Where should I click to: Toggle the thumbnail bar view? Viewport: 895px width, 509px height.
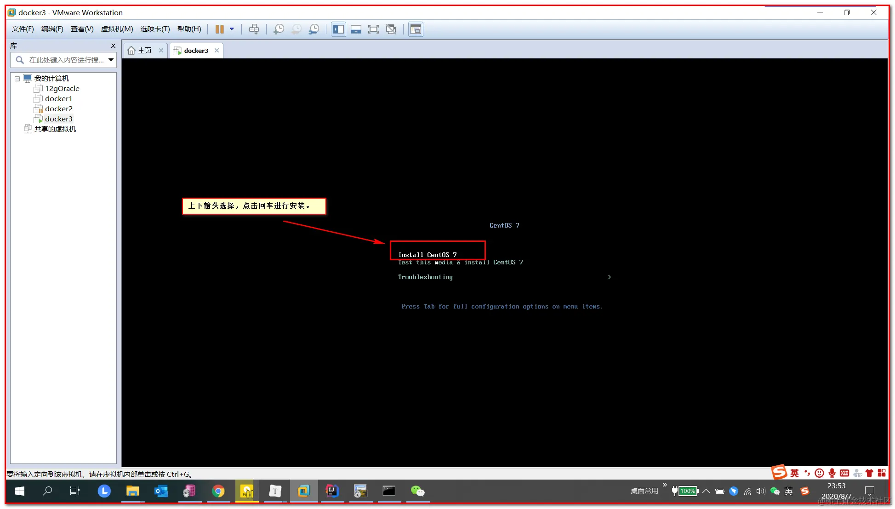(356, 29)
